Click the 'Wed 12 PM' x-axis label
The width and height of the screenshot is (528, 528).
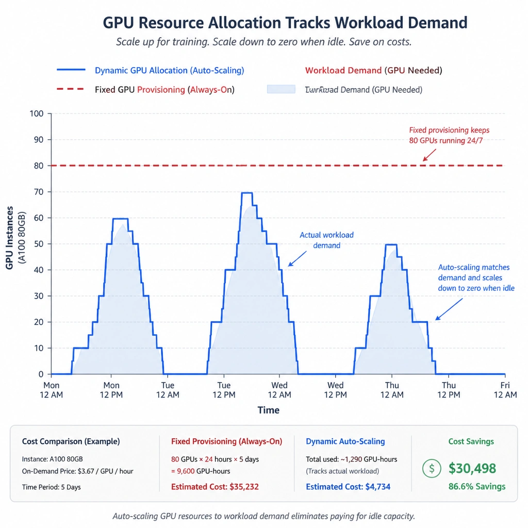[335, 390]
